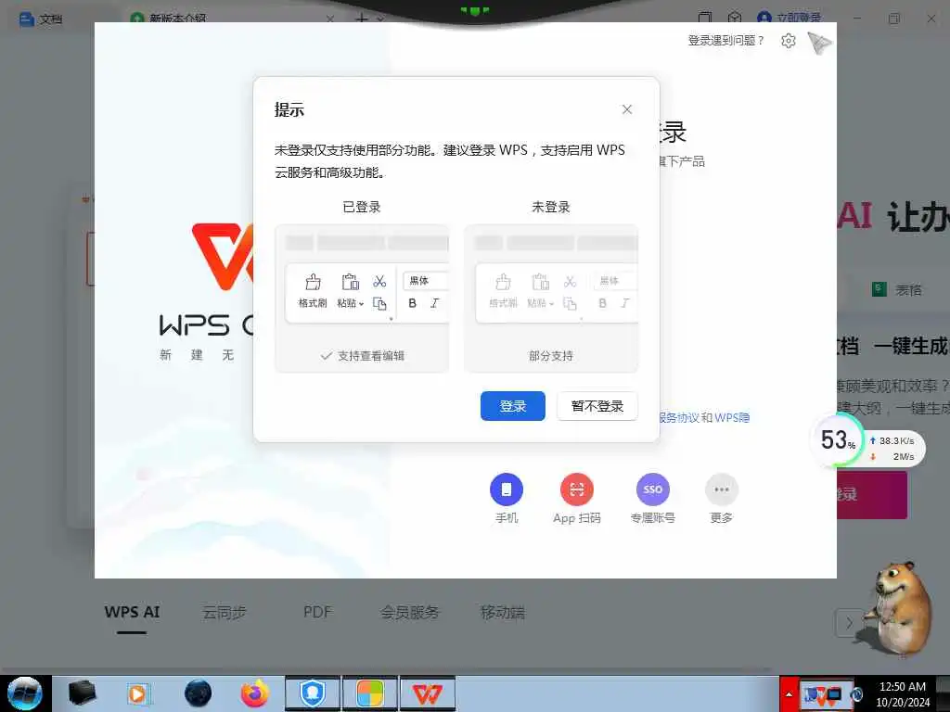Click the 黑体 font box in 已登录 preview

click(426, 280)
